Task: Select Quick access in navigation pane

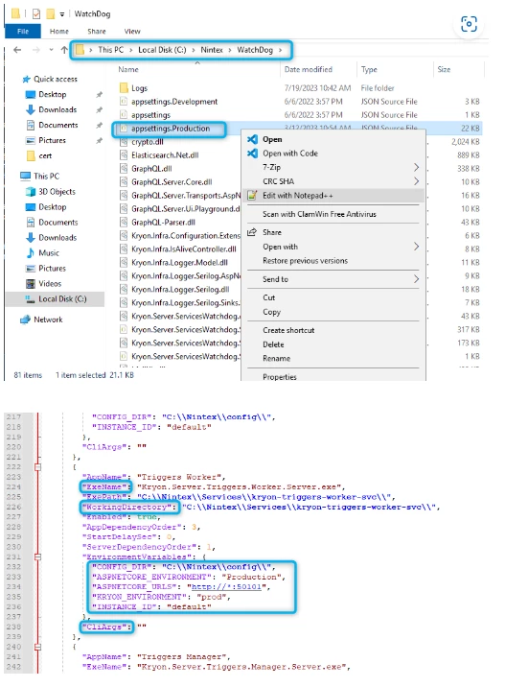Action: click(x=56, y=79)
